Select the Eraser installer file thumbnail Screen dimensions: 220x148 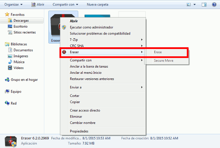(x=55, y=27)
